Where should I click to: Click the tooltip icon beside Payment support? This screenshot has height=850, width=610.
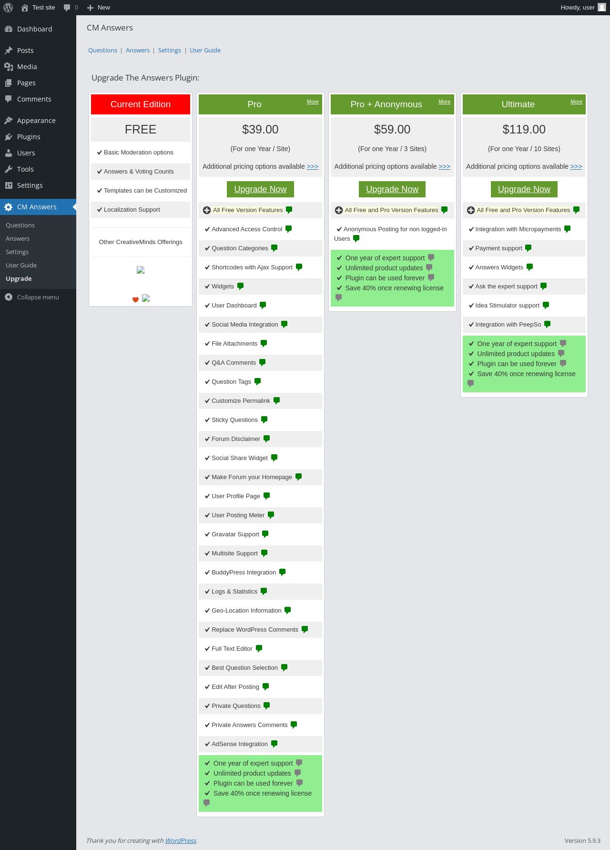(529, 248)
